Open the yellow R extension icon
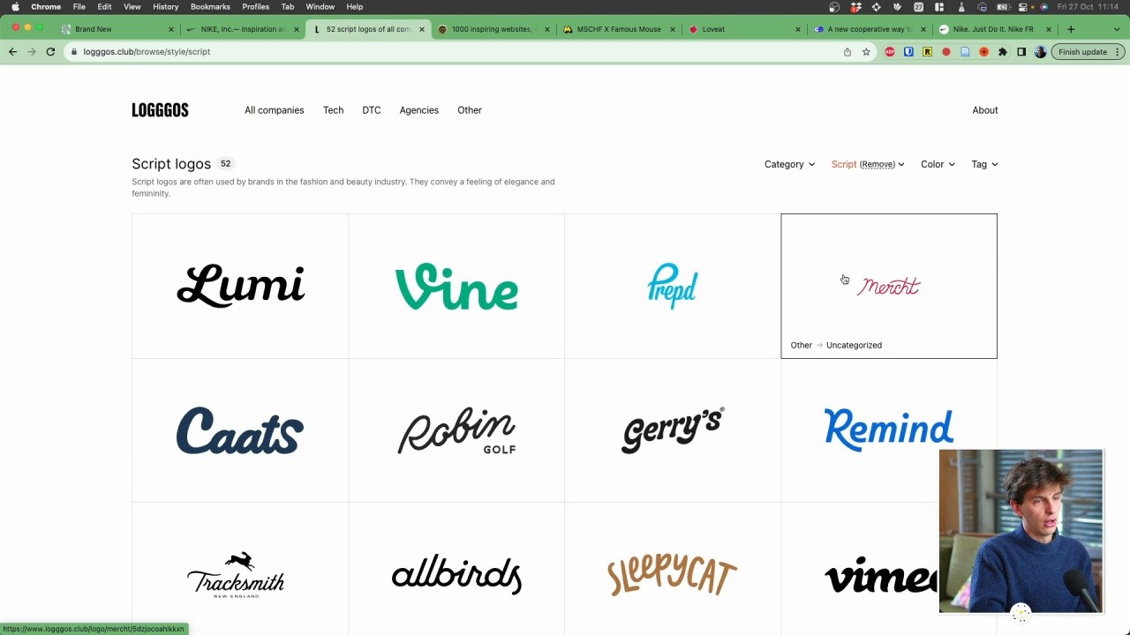This screenshot has height=635, width=1130. tap(927, 52)
